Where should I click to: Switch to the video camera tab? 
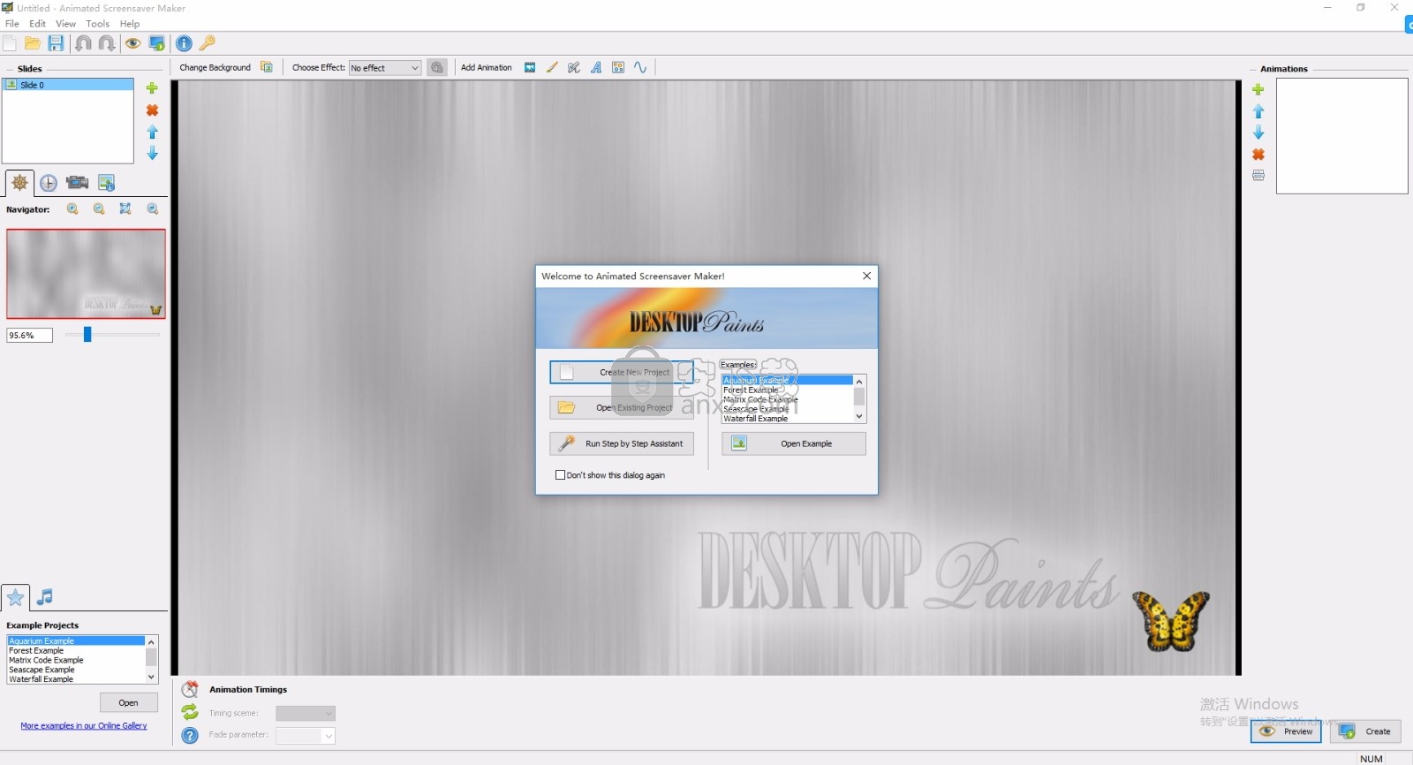point(78,183)
